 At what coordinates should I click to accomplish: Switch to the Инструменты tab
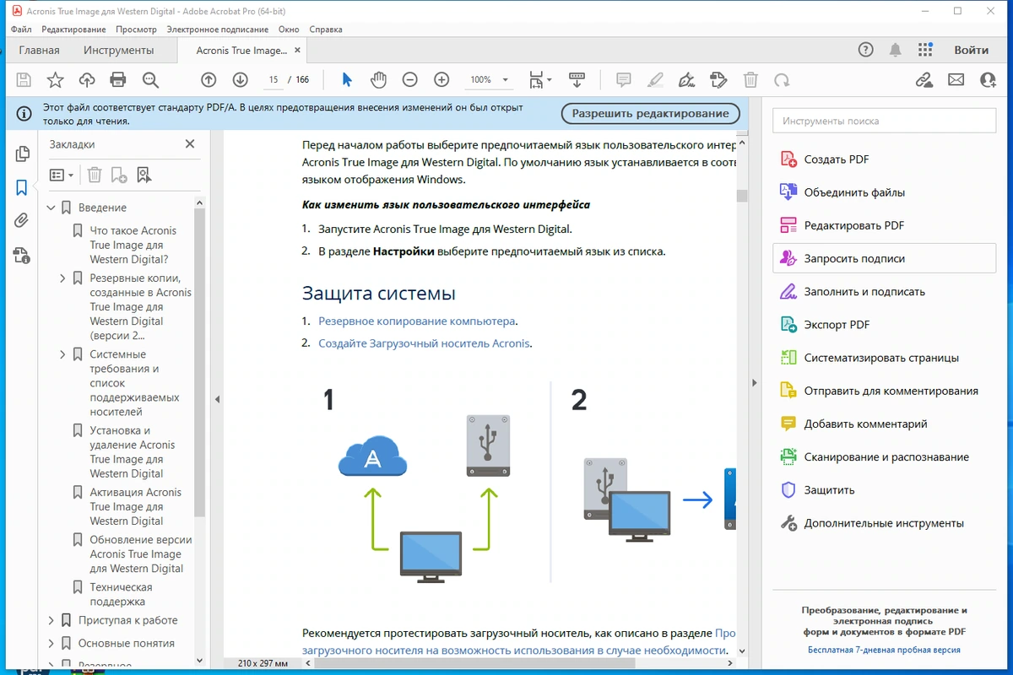pos(119,50)
